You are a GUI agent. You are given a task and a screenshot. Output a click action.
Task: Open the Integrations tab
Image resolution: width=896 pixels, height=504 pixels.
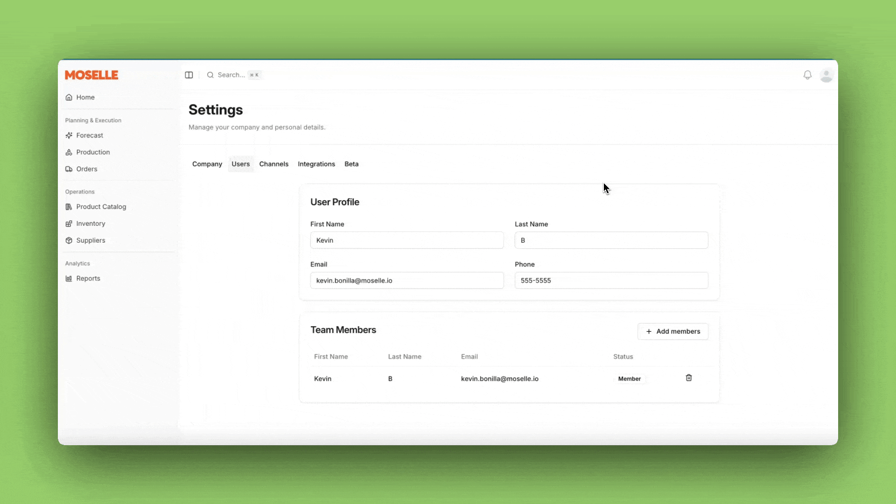click(316, 164)
